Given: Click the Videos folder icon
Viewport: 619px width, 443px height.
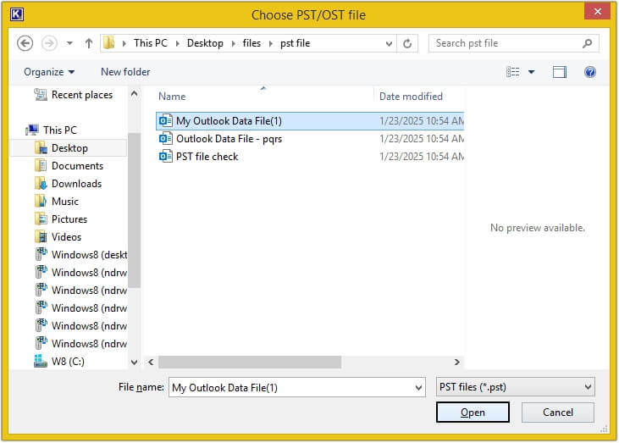Looking at the screenshot, I should [x=41, y=236].
